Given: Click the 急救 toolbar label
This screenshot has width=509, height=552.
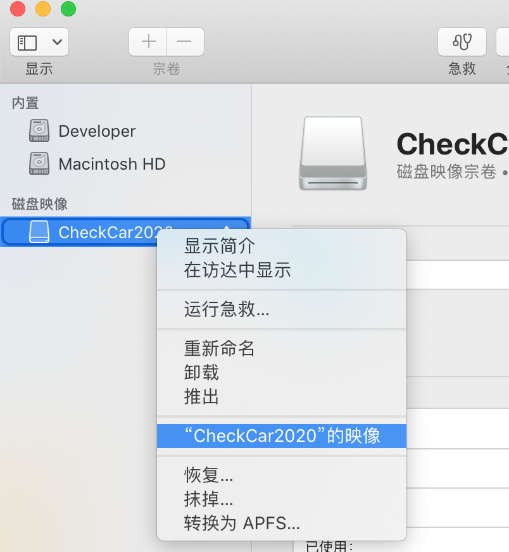Looking at the screenshot, I should pos(462,68).
